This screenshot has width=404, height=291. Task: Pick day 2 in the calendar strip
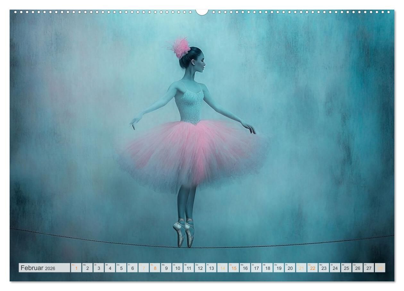pyautogui.click(x=87, y=268)
